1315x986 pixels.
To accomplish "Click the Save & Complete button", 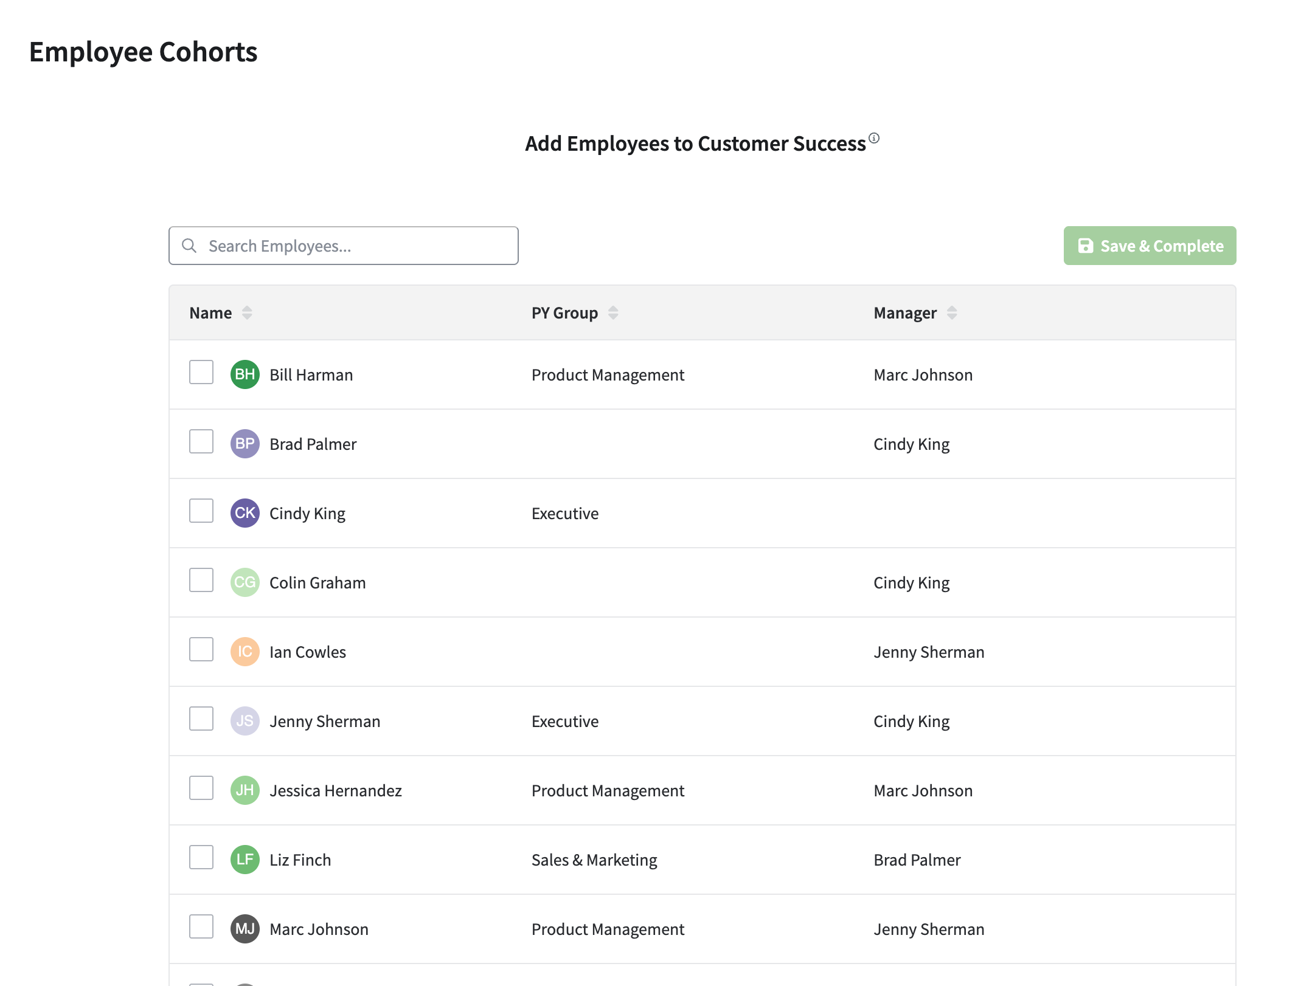I will coord(1150,246).
